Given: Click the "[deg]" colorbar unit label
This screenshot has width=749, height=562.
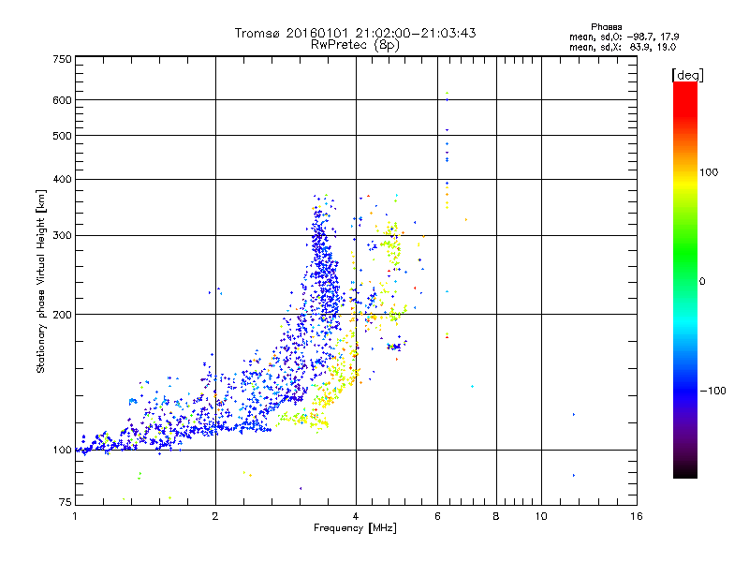Looking at the screenshot, I should 687,76.
